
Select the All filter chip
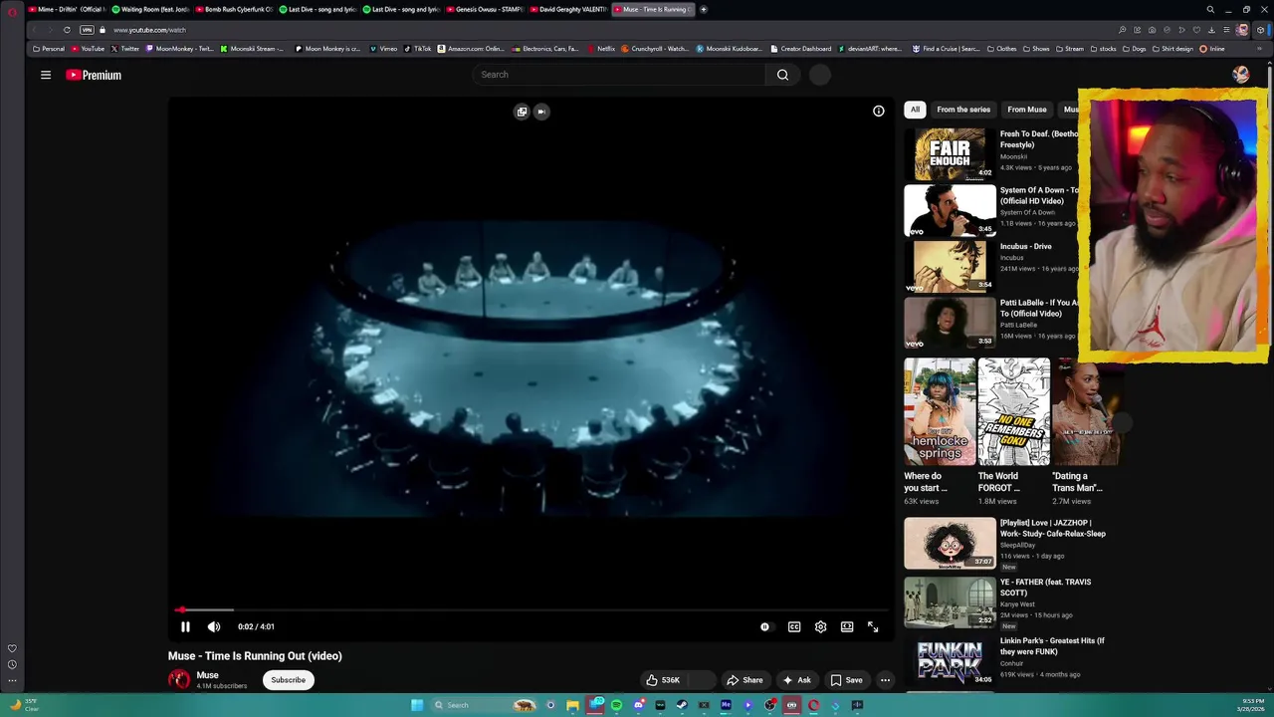(915, 110)
